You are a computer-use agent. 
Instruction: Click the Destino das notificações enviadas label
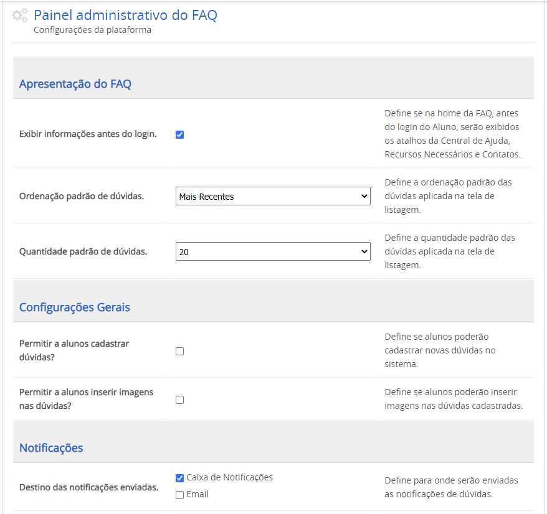[x=88, y=487]
